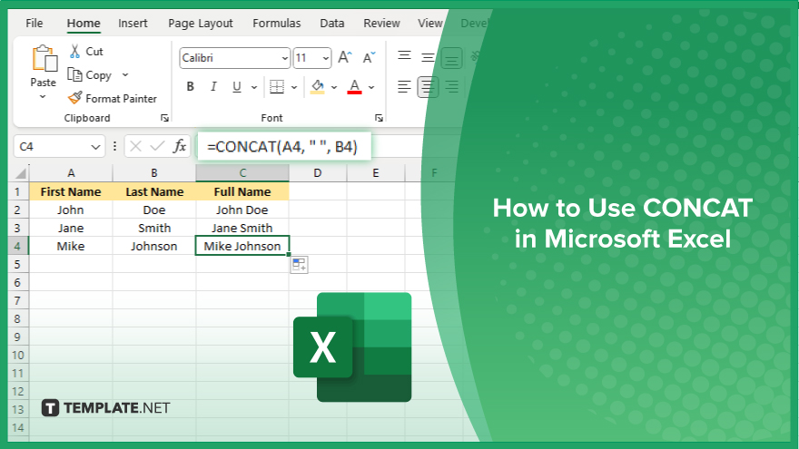Align text right
Screen dimensions: 799x449
(x=451, y=87)
